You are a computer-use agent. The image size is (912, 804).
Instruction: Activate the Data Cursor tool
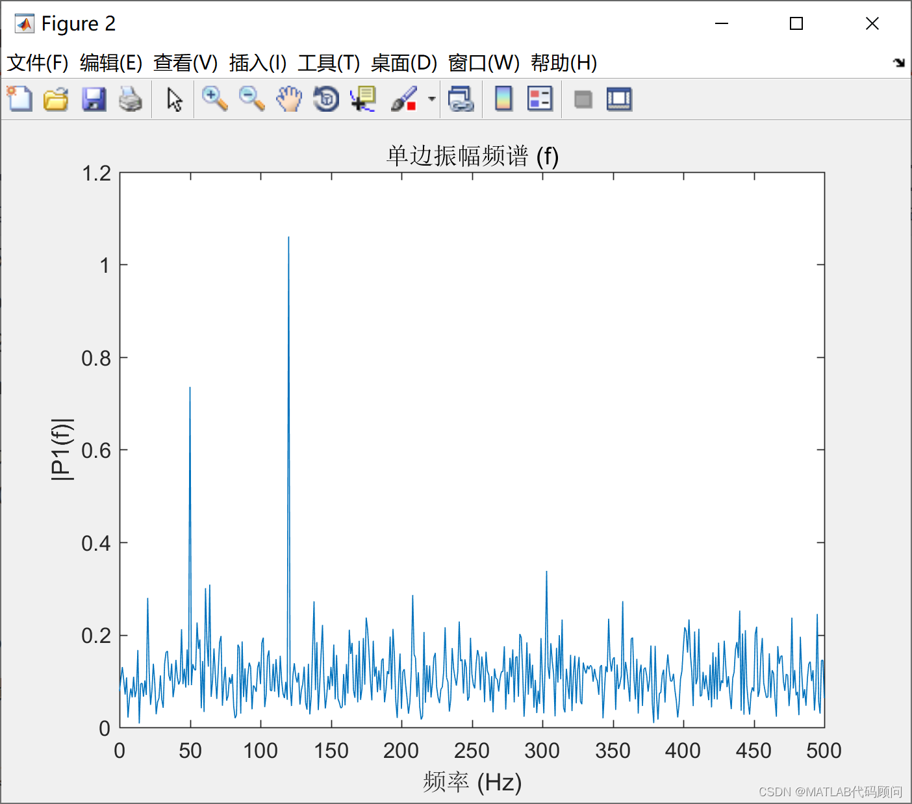362,99
